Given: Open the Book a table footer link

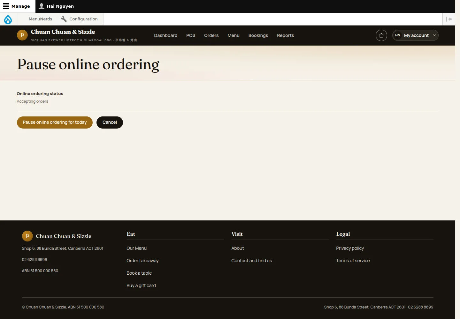Looking at the screenshot, I should click(139, 273).
